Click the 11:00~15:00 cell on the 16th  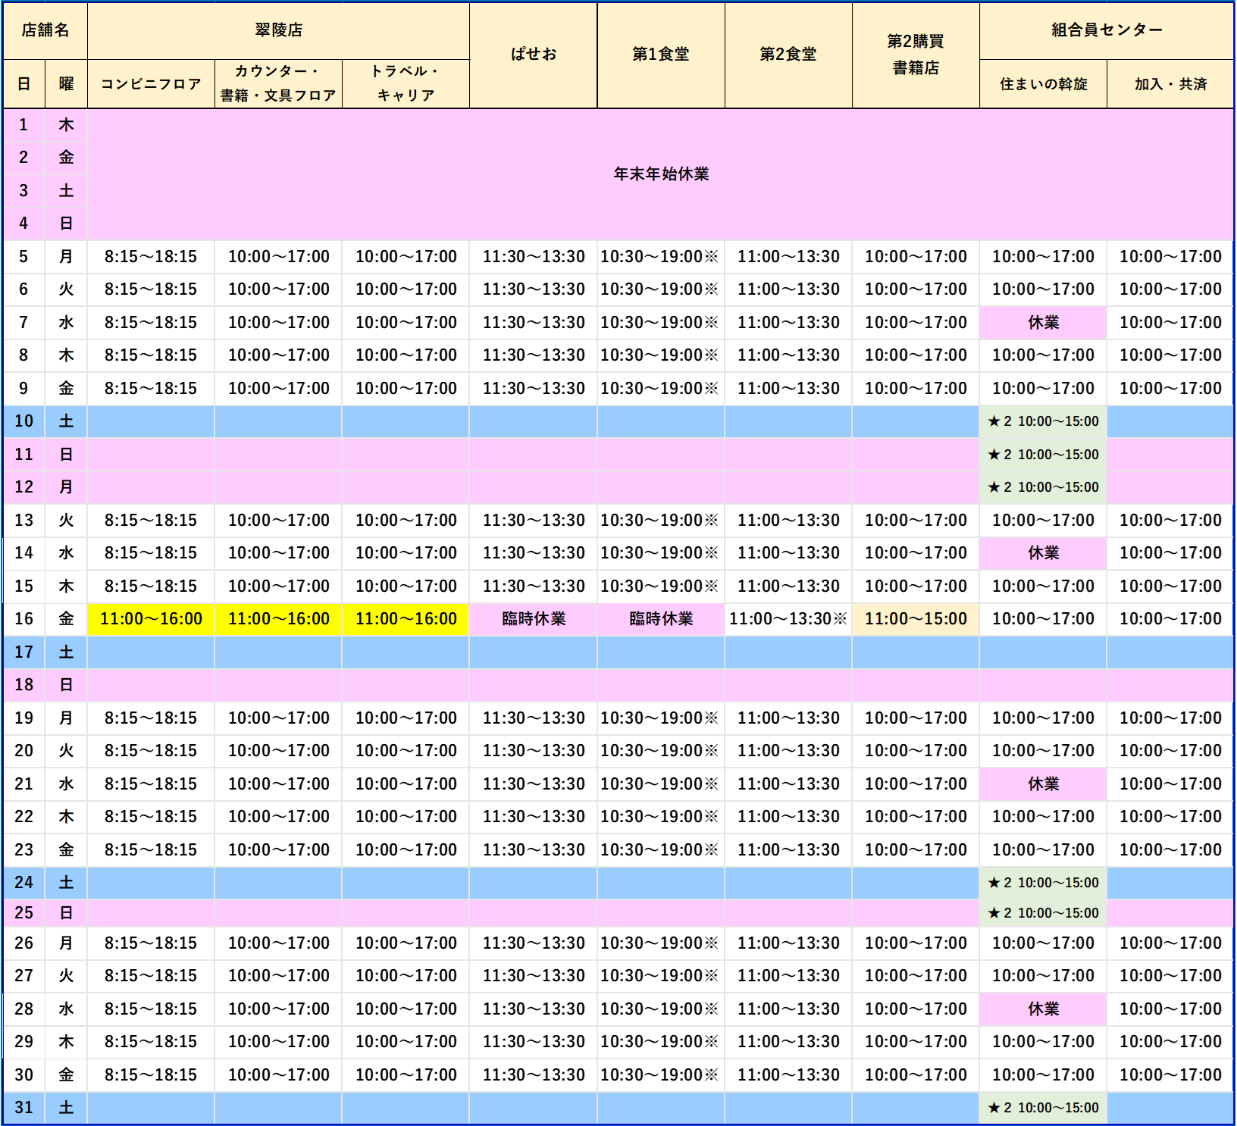pyautogui.click(x=915, y=619)
